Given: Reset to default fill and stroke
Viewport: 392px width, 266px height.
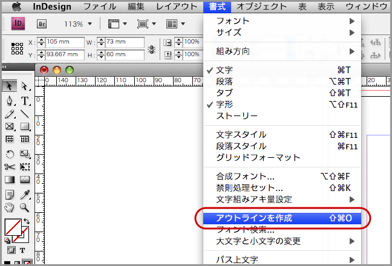Looking at the screenshot, I should [7, 240].
